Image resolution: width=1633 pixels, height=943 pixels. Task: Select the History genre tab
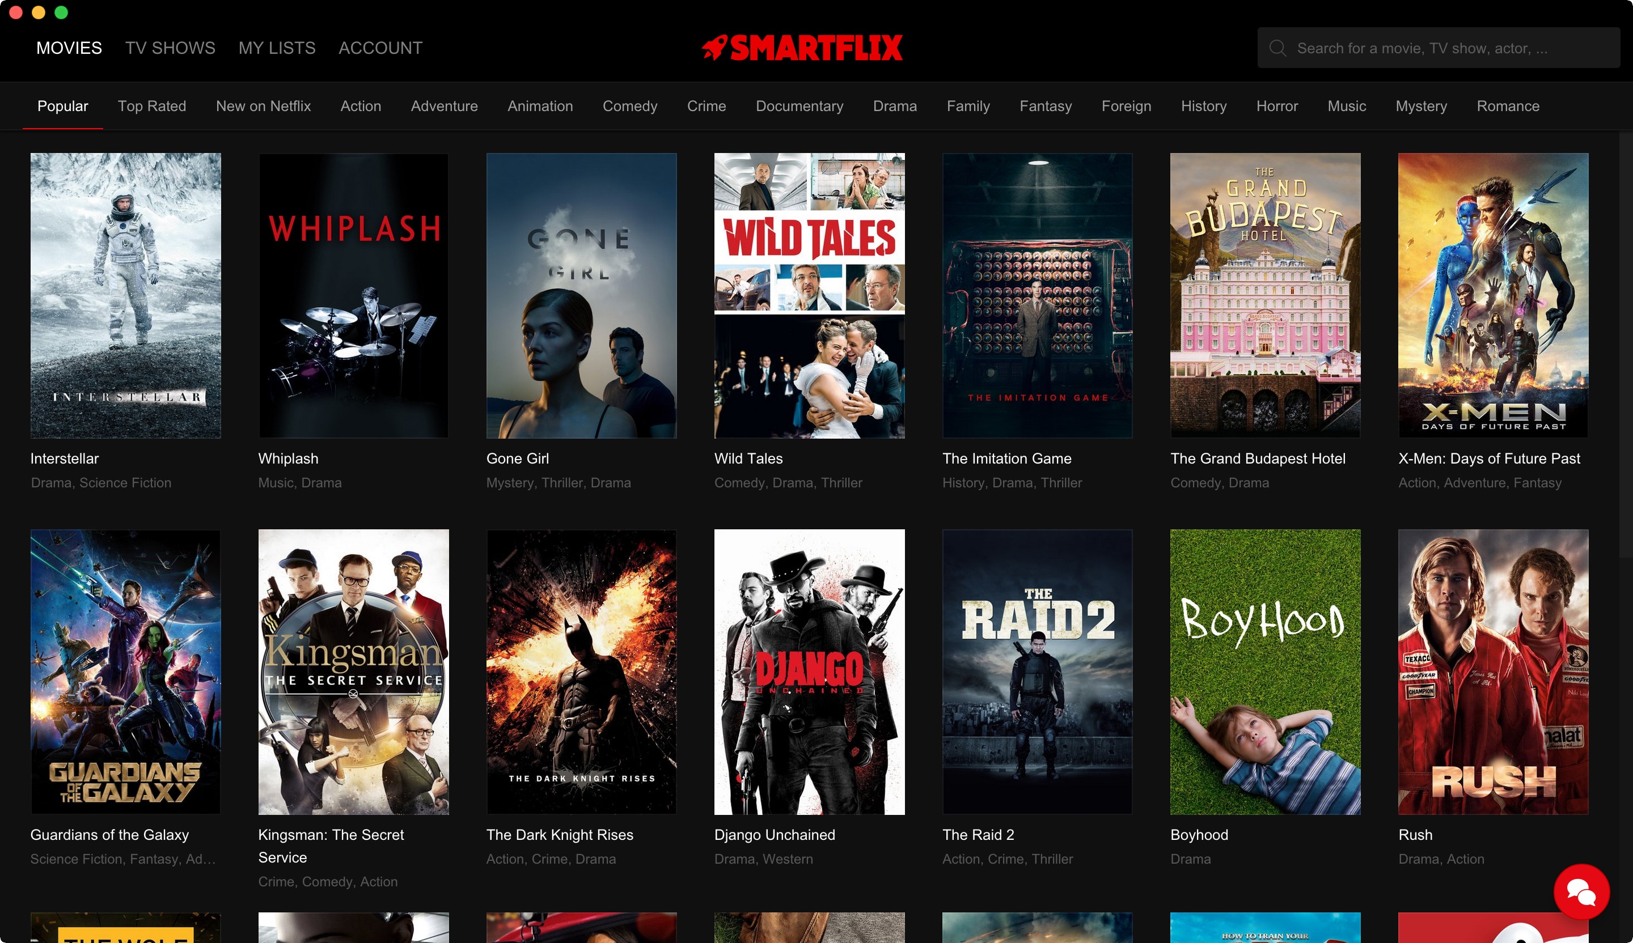(1203, 106)
